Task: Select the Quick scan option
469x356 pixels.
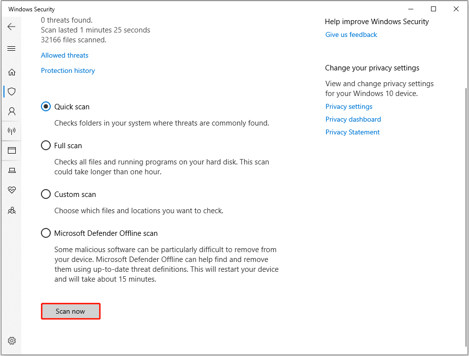Action: 46,106
